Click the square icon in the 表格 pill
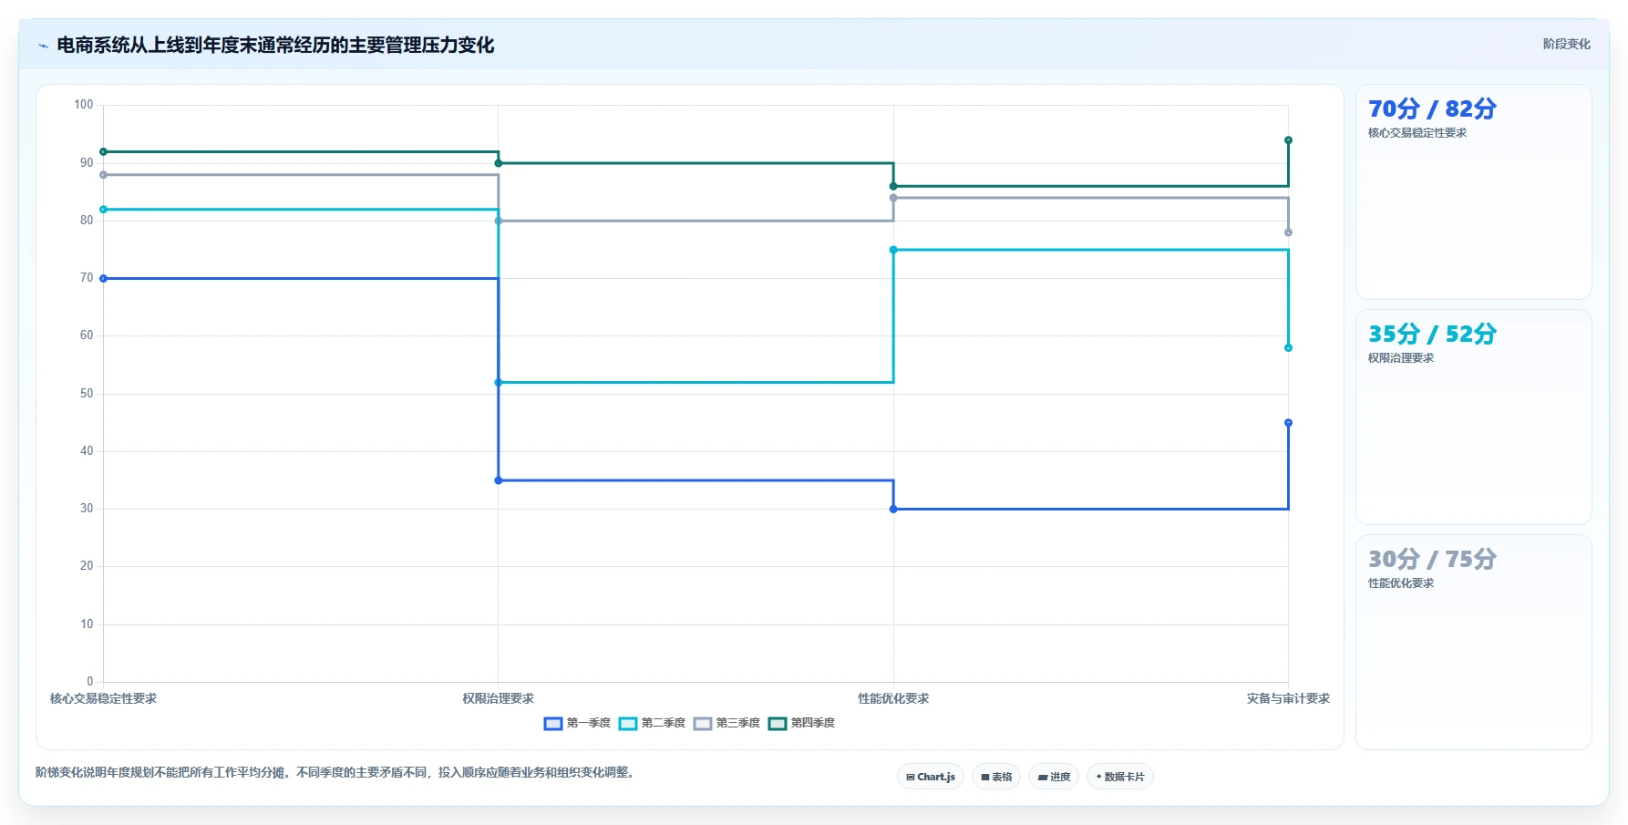 click(984, 778)
